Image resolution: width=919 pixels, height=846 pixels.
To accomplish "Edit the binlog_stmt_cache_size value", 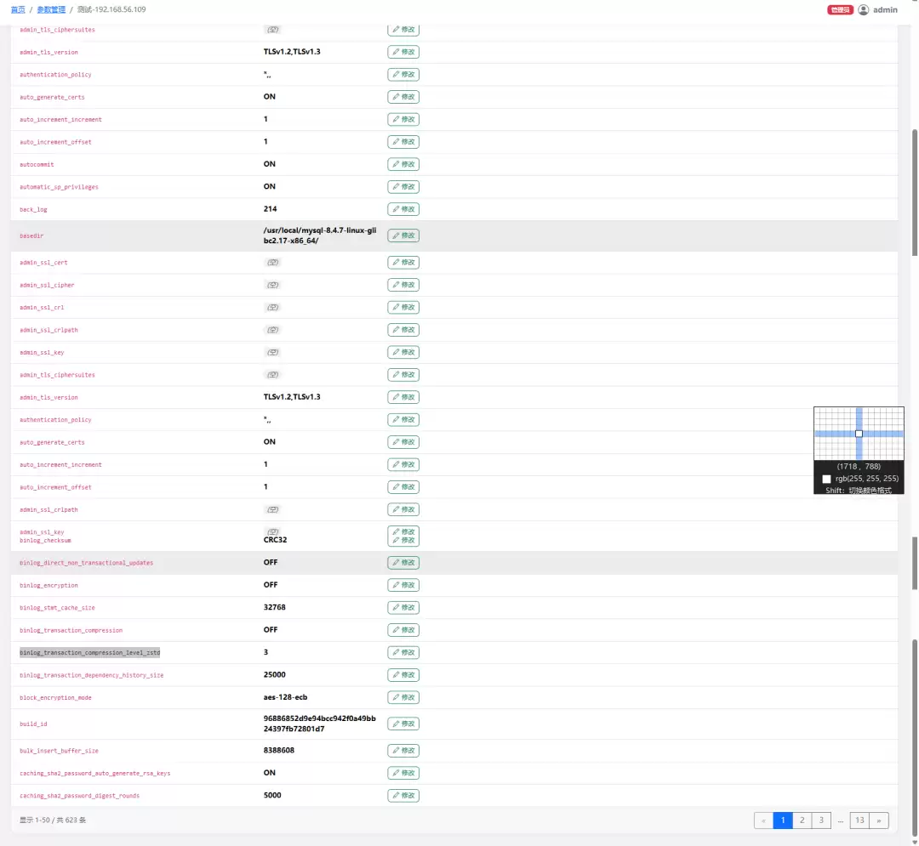I will [x=403, y=608].
